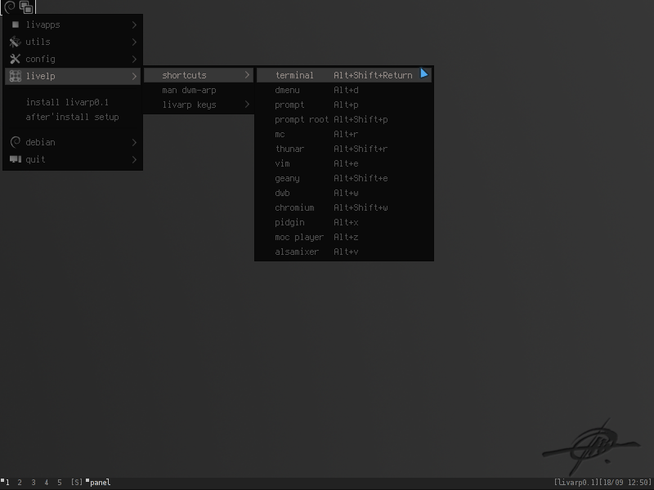
Task: Select alsamixer shortcut entry
Action: 344,252
